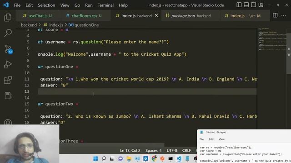Switch to Visual Studio Code on taskbar

point(179,158)
